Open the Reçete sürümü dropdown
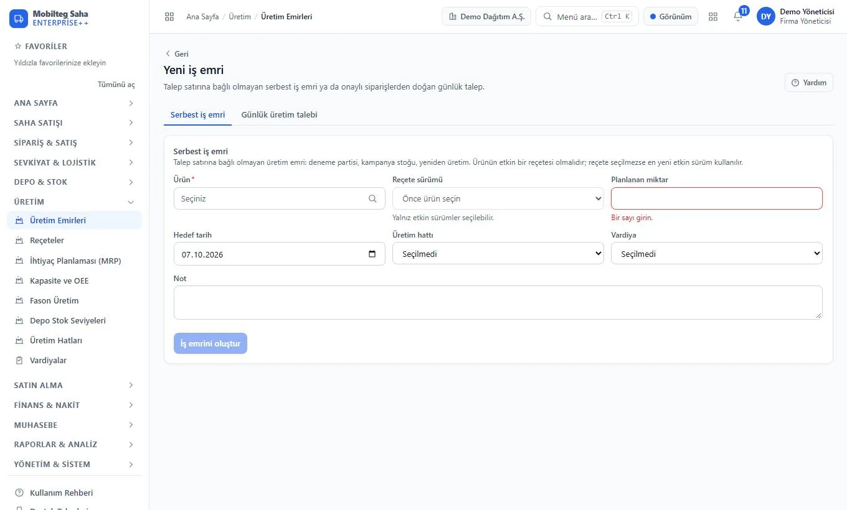The width and height of the screenshot is (847, 510). (498, 198)
